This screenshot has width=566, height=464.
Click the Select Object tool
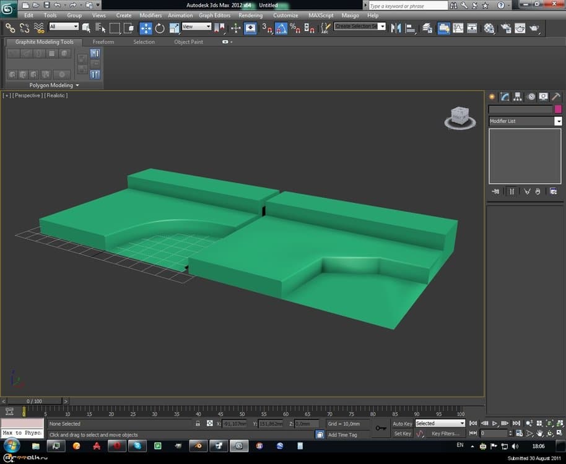click(86, 28)
